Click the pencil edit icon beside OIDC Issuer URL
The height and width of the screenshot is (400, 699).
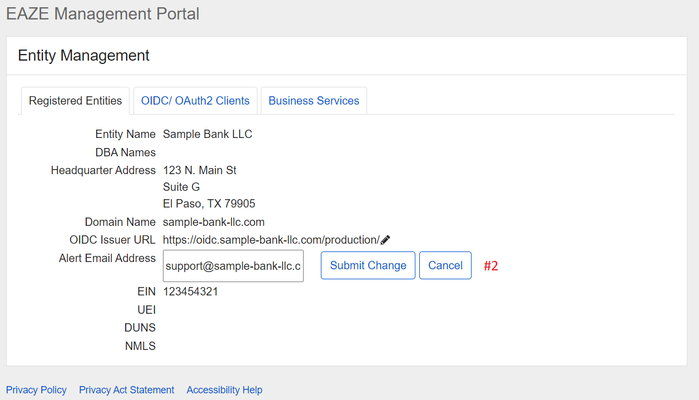click(x=385, y=240)
